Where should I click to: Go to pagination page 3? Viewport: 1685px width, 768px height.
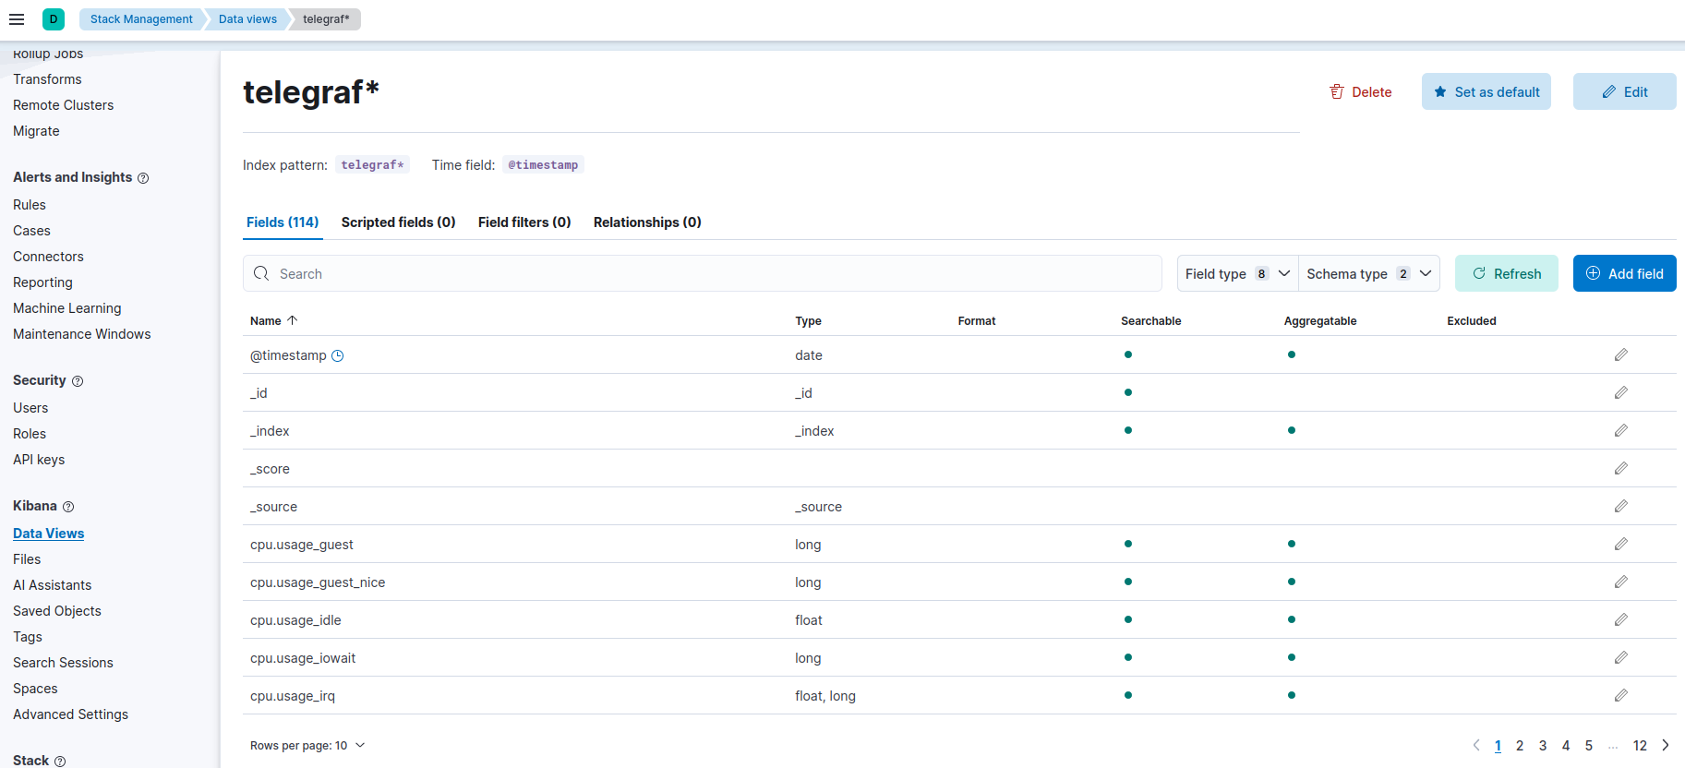click(x=1543, y=745)
